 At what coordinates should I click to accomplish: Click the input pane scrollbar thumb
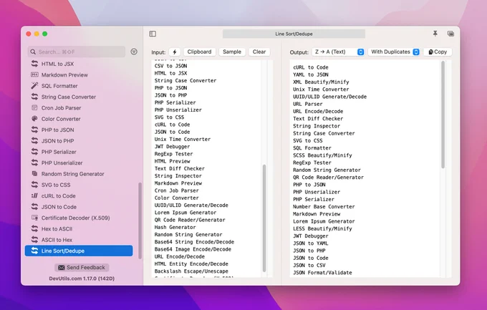(x=264, y=218)
